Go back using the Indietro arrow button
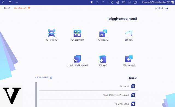The width and height of the screenshot is (175, 107). click(167, 8)
